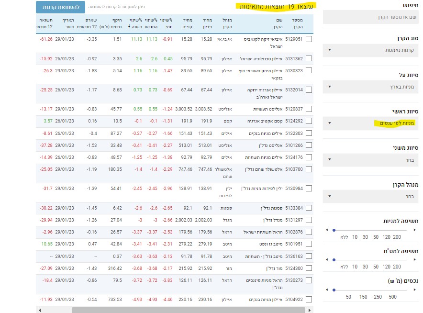Viewport: 423px width, 313px height.
Task: Open fund מיטב גז ונפט
Action: tap(271, 244)
